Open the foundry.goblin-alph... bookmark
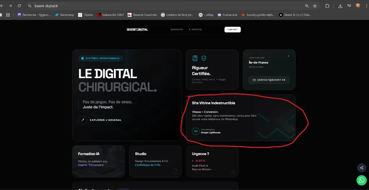This screenshot has width=369, height=190. click(258, 15)
